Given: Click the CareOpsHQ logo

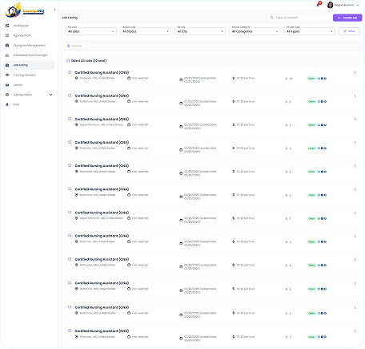Looking at the screenshot, I should pyautogui.click(x=25, y=10).
